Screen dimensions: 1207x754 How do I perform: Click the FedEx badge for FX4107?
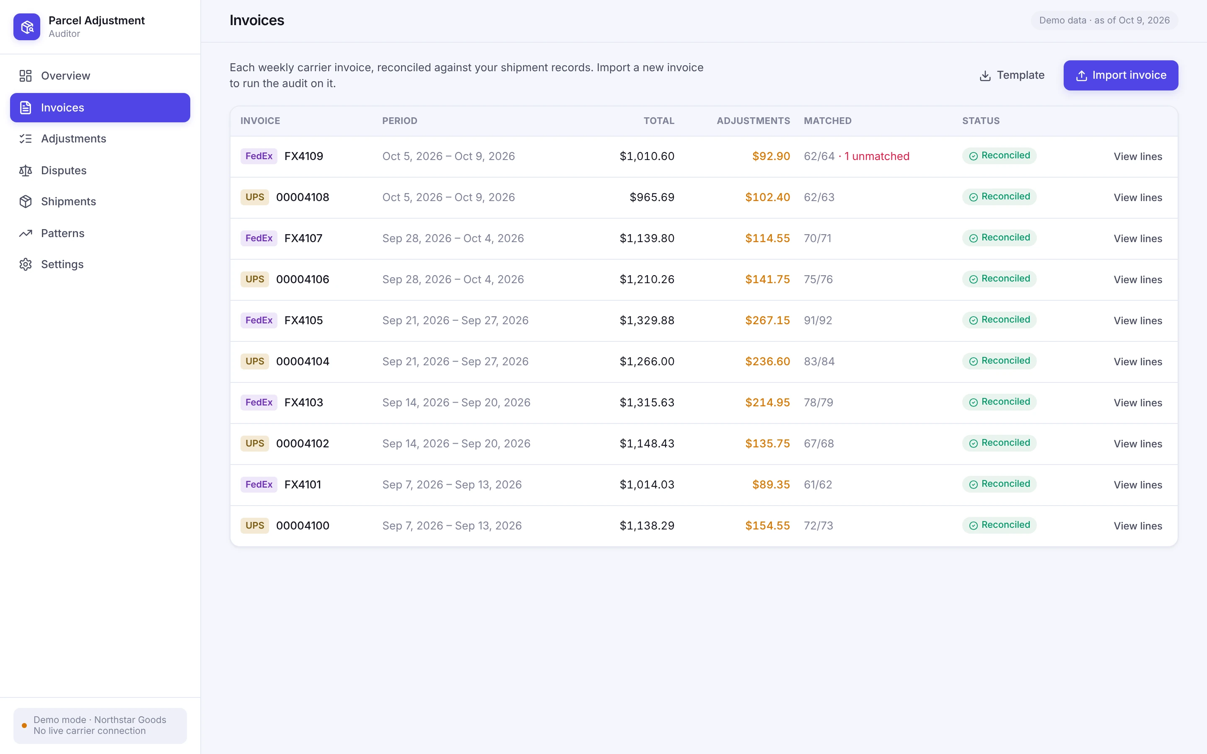pyautogui.click(x=259, y=238)
